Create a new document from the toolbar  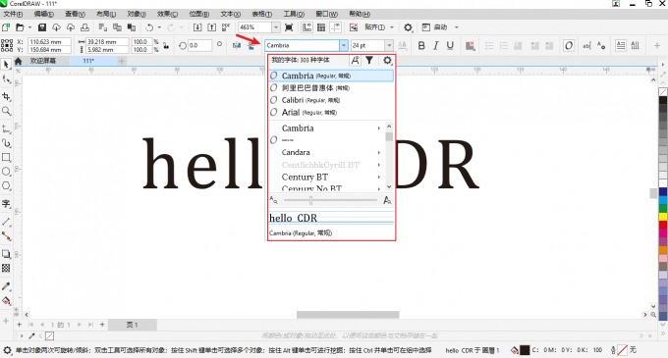coord(6,27)
